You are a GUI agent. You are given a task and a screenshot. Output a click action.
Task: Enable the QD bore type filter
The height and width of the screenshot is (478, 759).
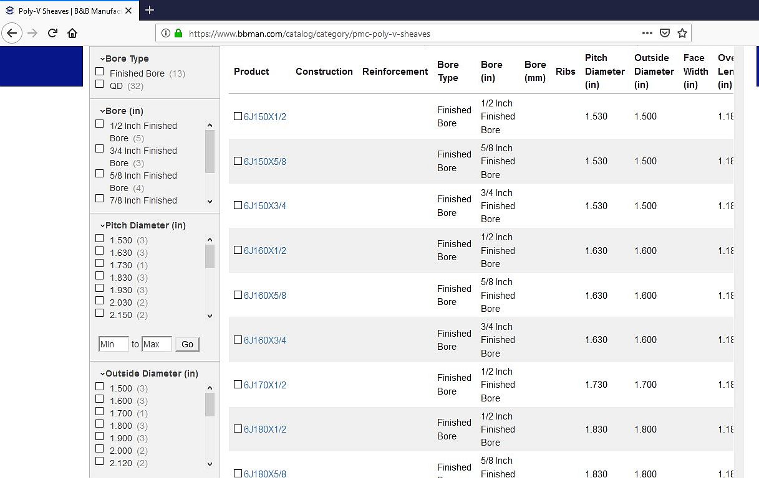99,84
